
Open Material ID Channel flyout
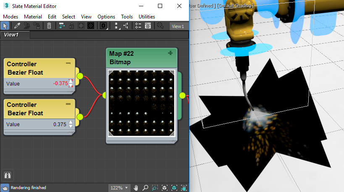pyautogui.click(x=103, y=26)
